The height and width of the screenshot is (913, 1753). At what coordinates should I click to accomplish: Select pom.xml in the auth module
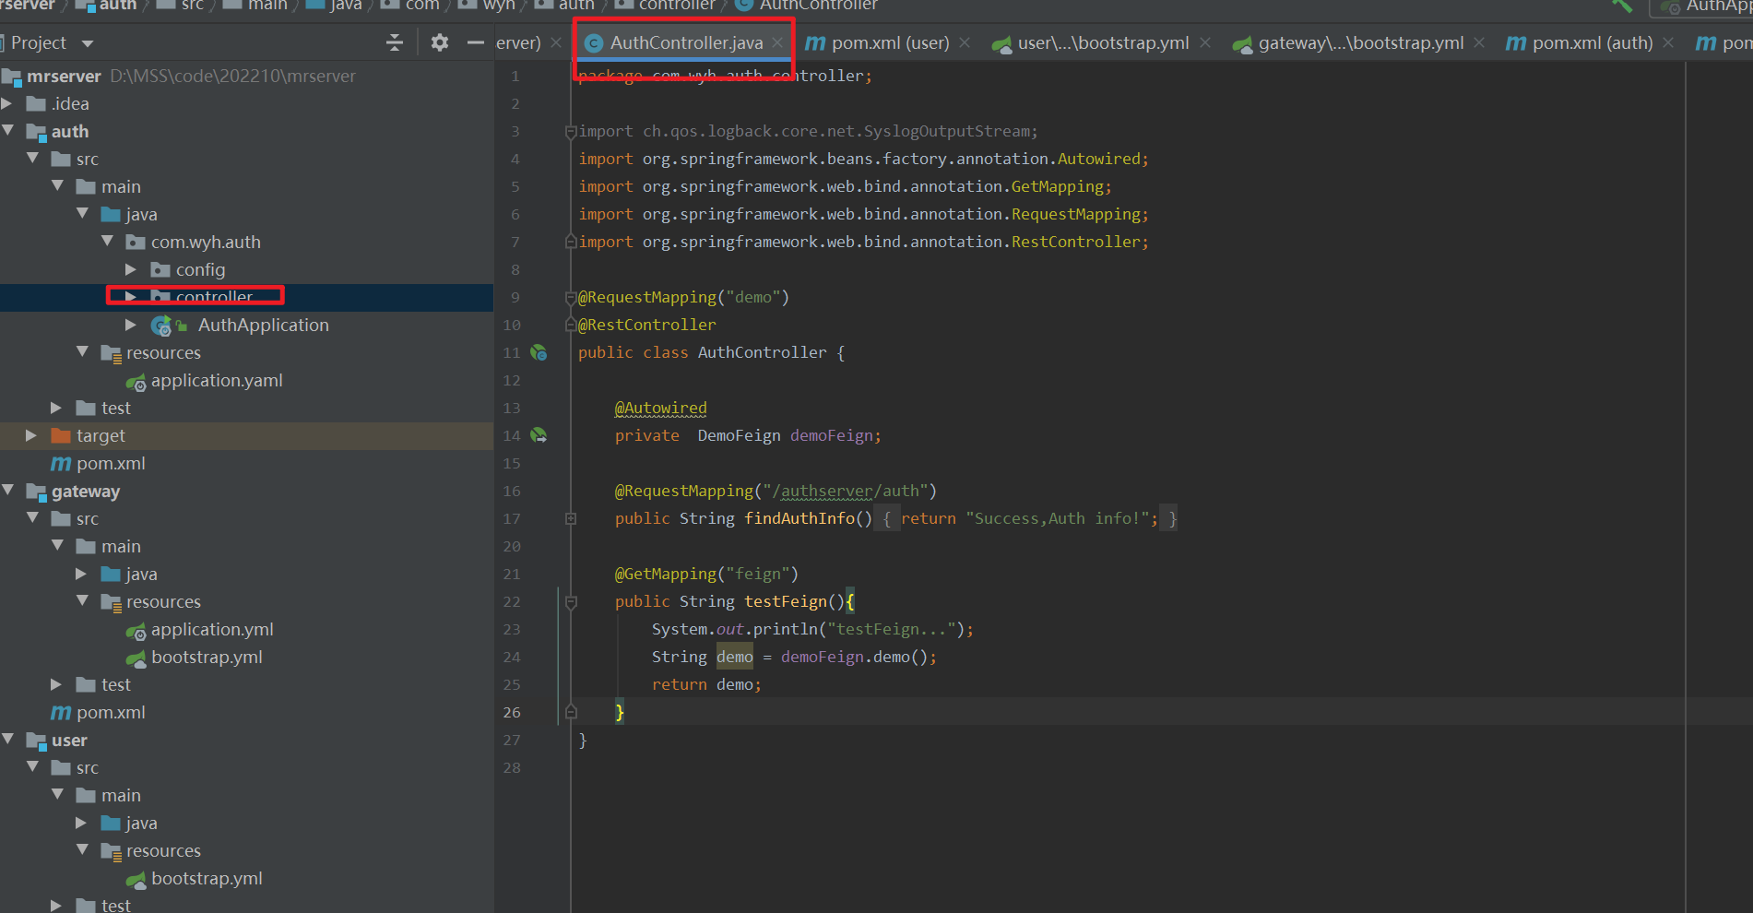111,463
